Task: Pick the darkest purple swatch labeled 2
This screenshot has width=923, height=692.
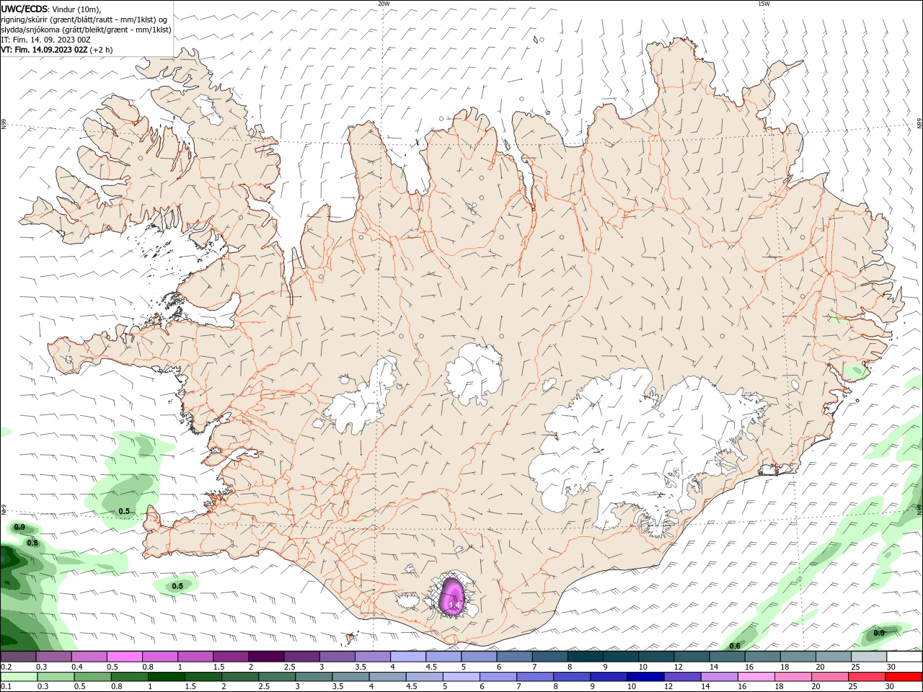Action: click(266, 657)
